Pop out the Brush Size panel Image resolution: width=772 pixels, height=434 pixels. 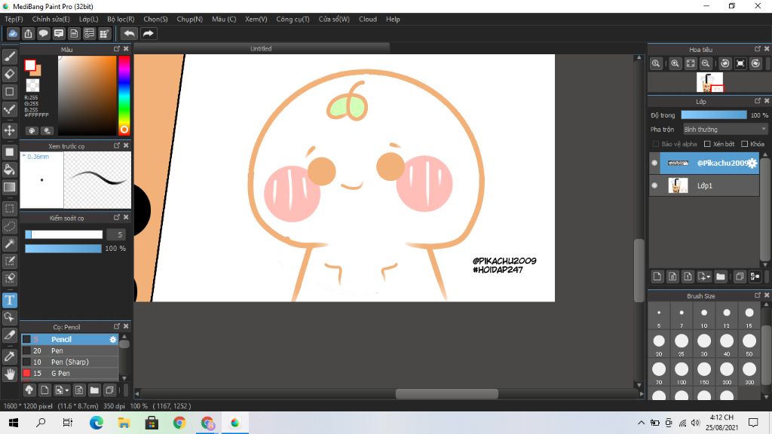point(757,295)
